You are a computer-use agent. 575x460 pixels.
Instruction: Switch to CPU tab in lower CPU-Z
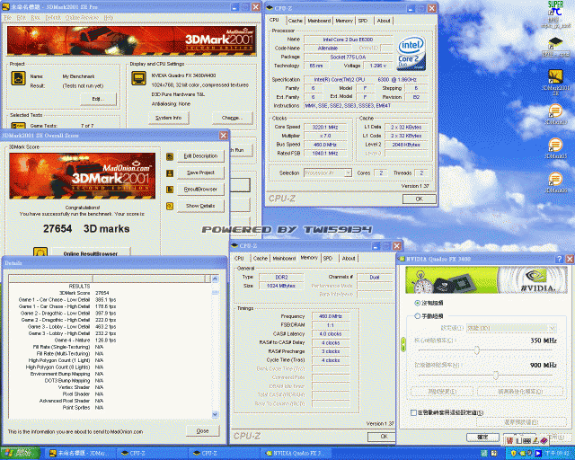(239, 258)
